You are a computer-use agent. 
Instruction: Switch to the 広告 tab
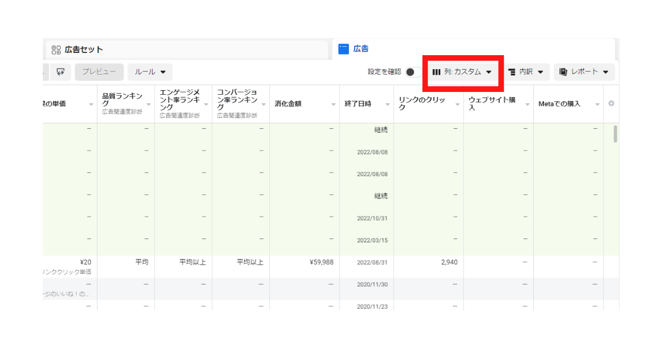[474, 49]
